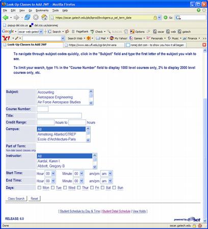Click the 'del.icio.us/azaromej' bookmark

pos(44,25)
